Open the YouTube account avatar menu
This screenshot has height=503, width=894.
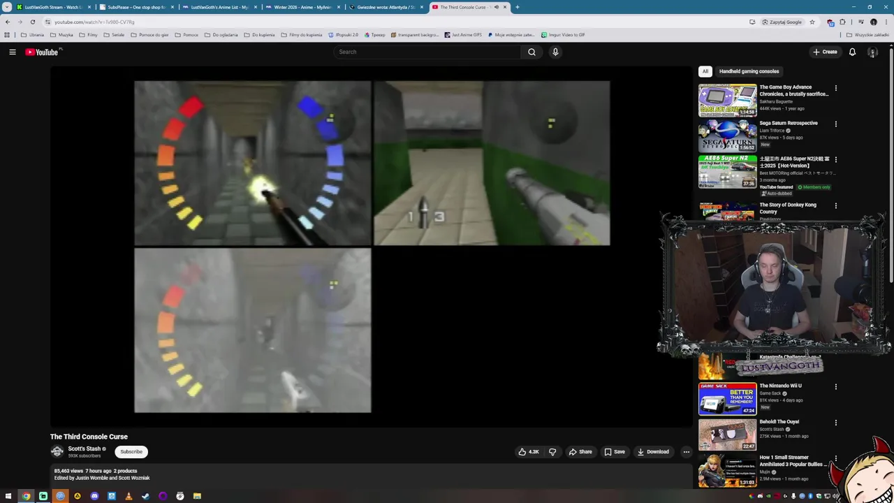pos(872,52)
